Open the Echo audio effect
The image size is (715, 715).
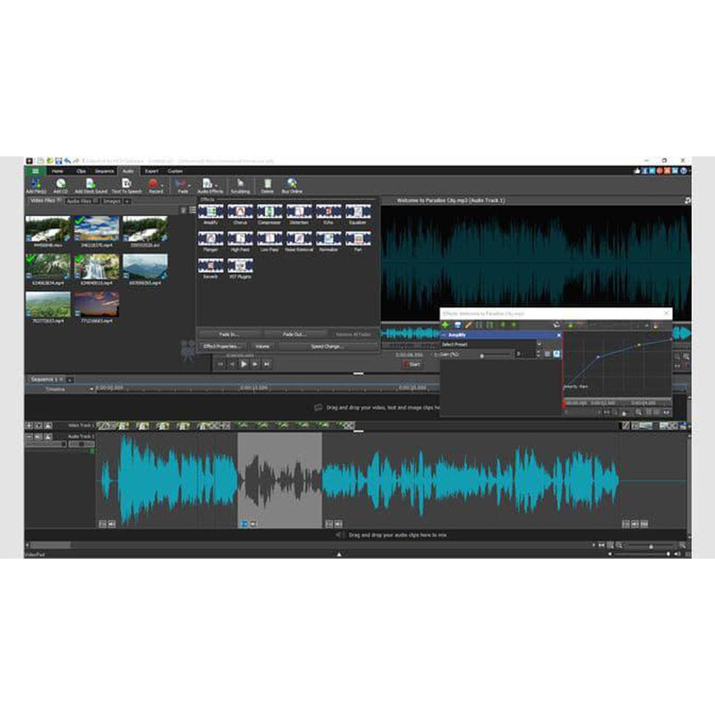coord(328,214)
